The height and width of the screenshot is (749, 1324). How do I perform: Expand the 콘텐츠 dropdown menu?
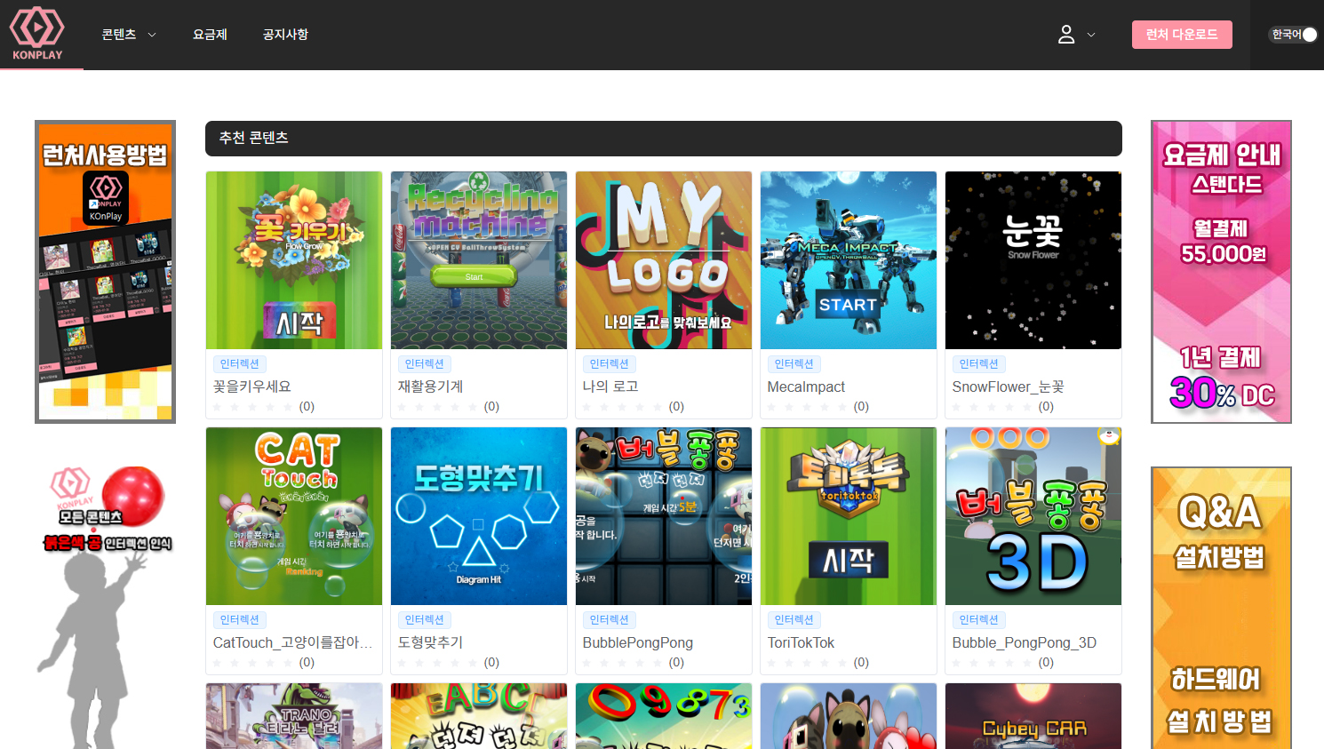pyautogui.click(x=129, y=35)
